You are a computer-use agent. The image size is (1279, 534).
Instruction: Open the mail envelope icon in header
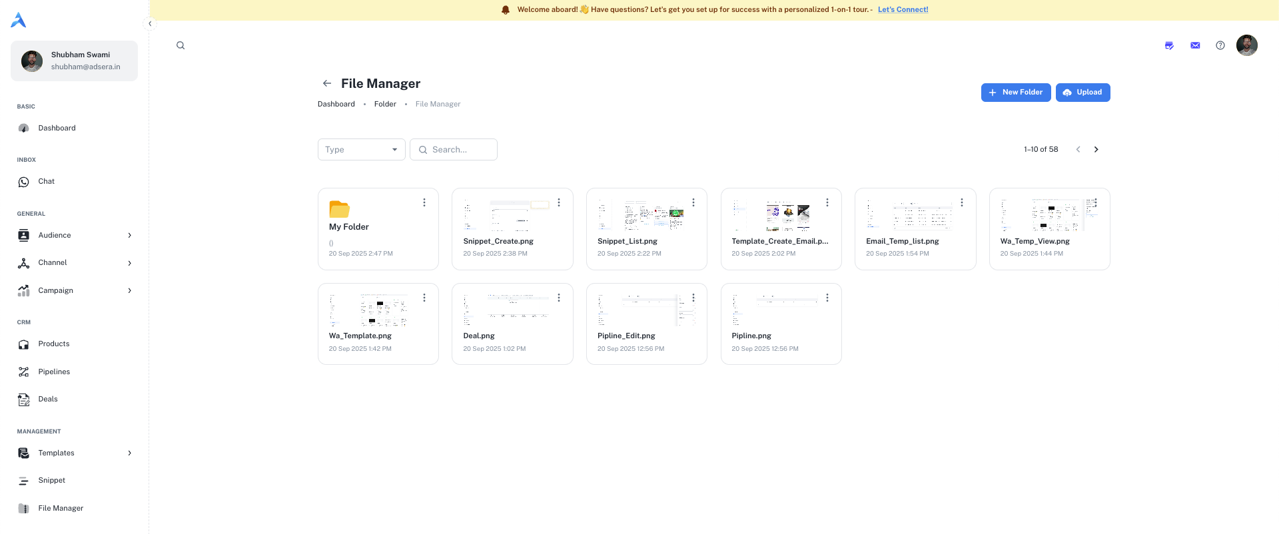coord(1195,45)
